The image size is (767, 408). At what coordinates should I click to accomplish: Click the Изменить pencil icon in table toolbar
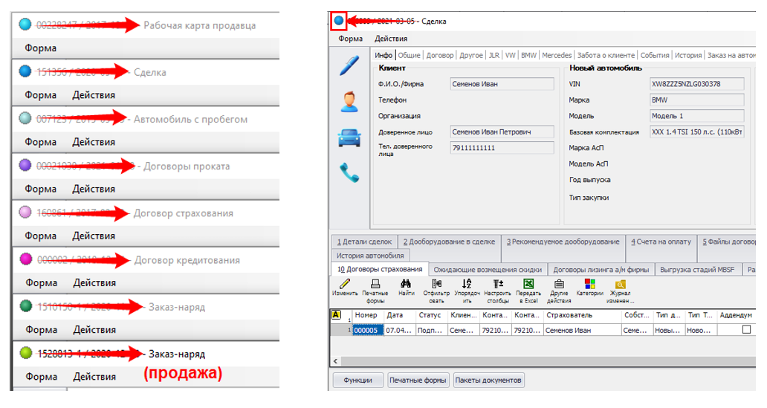tap(345, 285)
